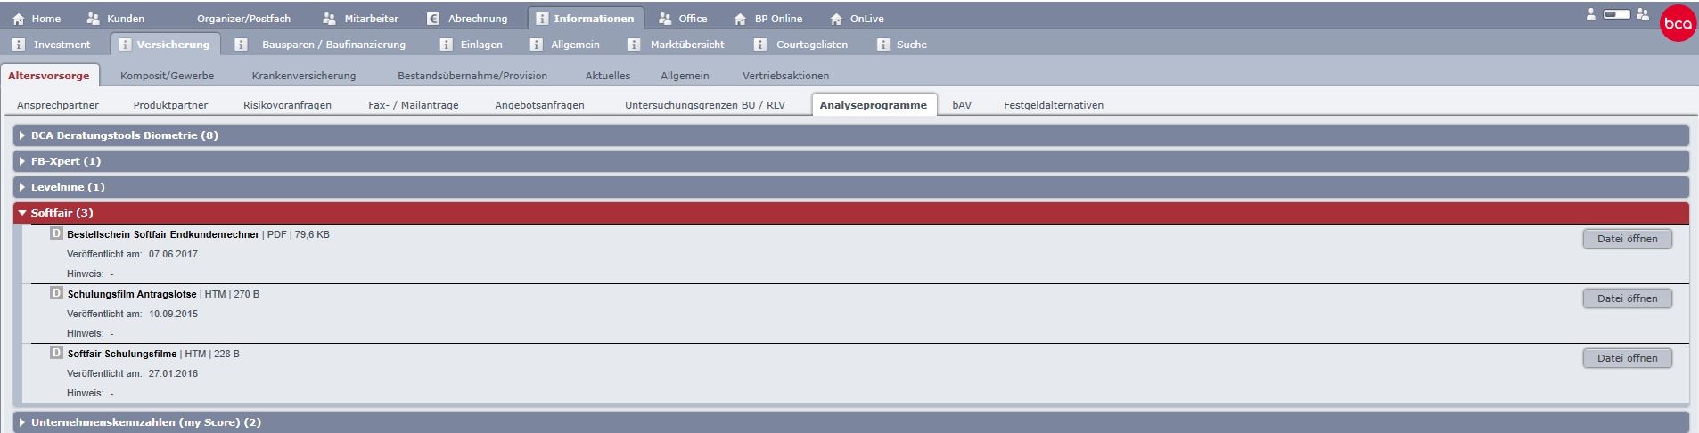
Task: Click the user group icon at top right
Action: click(1643, 14)
